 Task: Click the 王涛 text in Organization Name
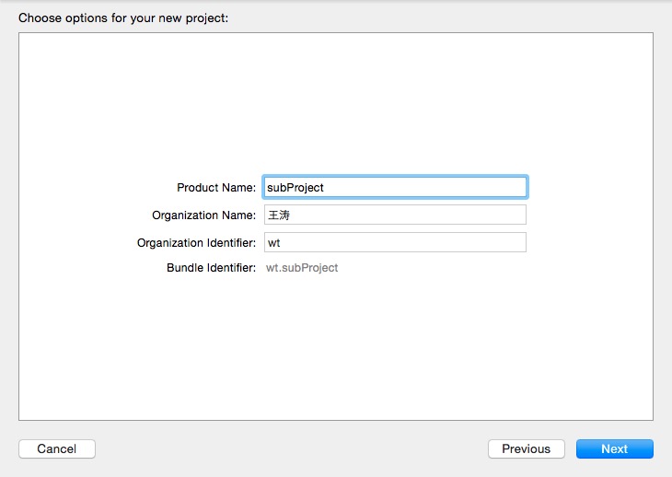277,215
